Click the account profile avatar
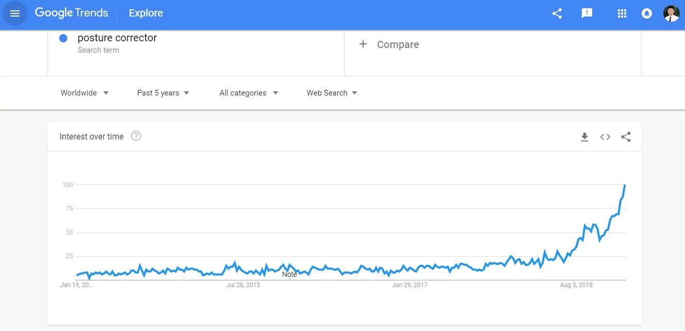The width and height of the screenshot is (685, 331). [x=671, y=13]
